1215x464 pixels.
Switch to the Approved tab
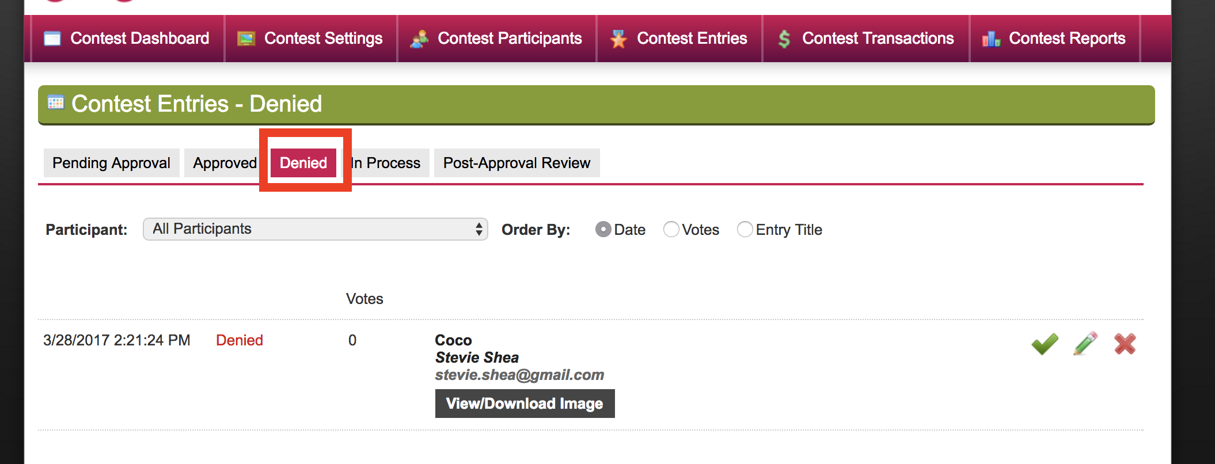225,163
